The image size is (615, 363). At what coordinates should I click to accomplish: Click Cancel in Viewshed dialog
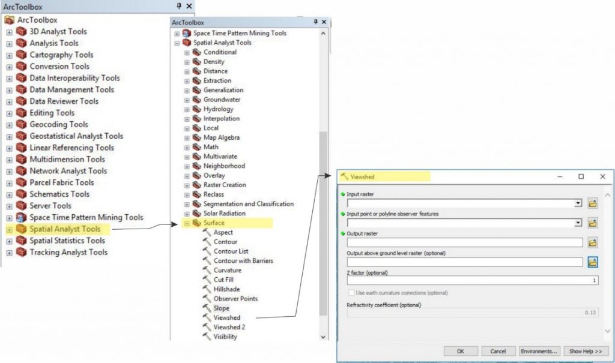(498, 351)
